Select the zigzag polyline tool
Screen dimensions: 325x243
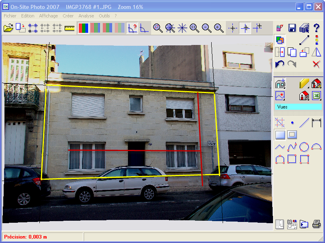(280, 147)
